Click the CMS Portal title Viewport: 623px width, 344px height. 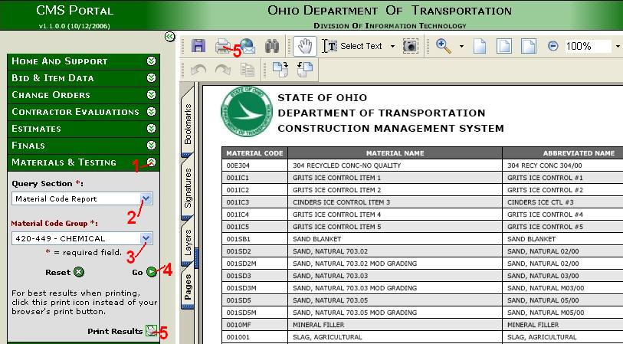(x=74, y=10)
